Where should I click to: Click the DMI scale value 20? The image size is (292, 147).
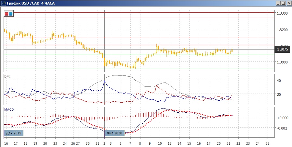click(279, 94)
